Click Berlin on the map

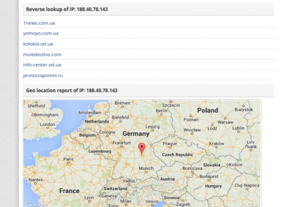click(x=162, y=111)
